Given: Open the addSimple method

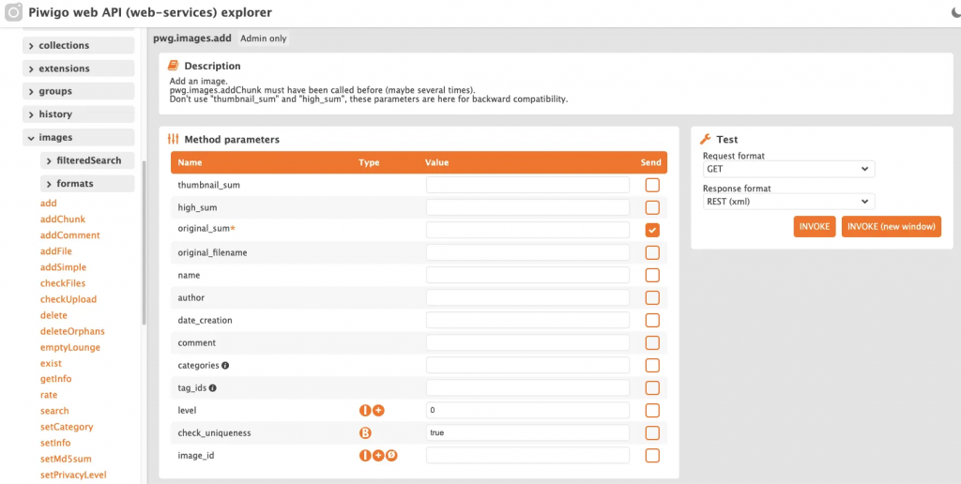Looking at the screenshot, I should (x=63, y=267).
